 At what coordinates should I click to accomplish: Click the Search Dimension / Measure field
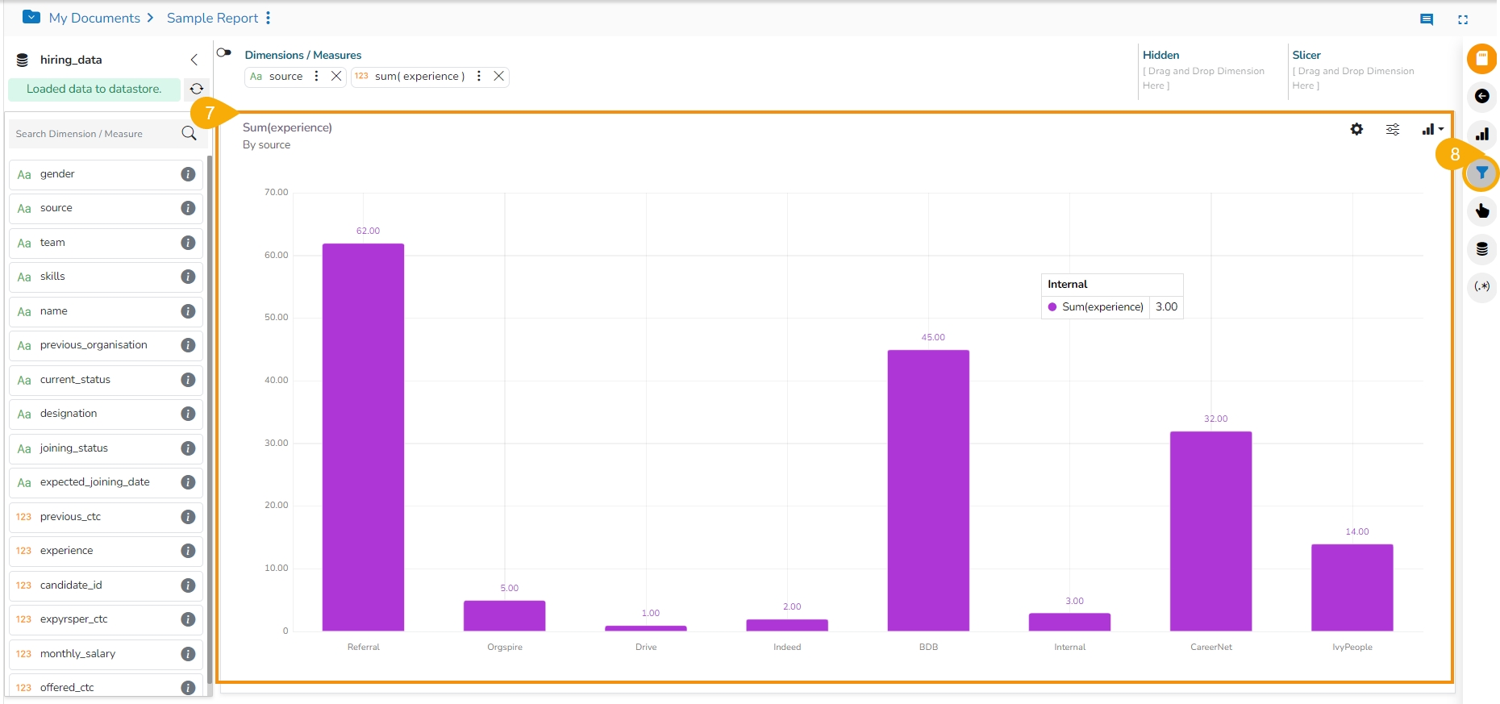(x=95, y=134)
